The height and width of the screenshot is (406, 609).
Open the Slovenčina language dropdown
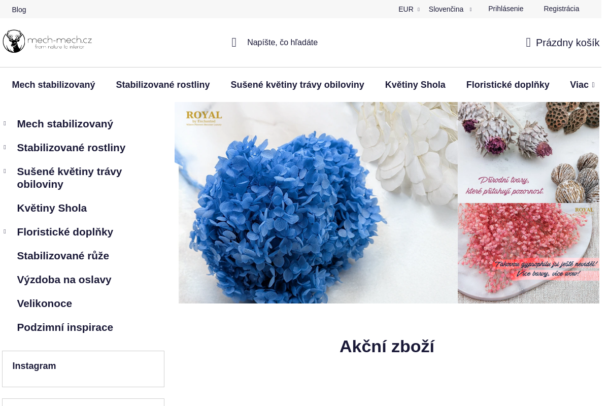(x=450, y=9)
